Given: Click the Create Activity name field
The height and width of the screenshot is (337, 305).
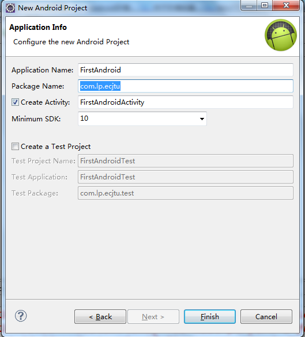Looking at the screenshot, I should 186,102.
